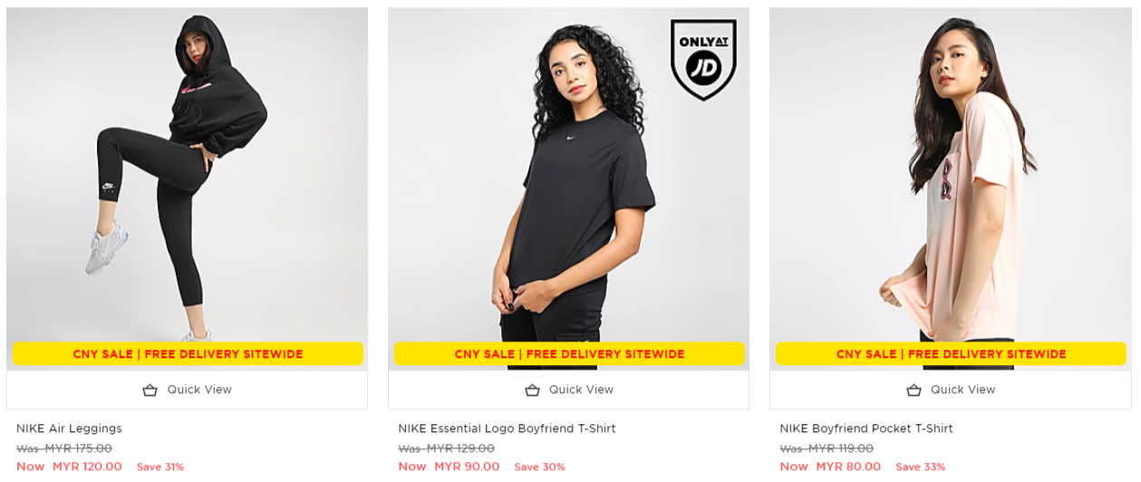
Task: Click CNY Sale banner on black t-shirt image
Action: (569, 354)
